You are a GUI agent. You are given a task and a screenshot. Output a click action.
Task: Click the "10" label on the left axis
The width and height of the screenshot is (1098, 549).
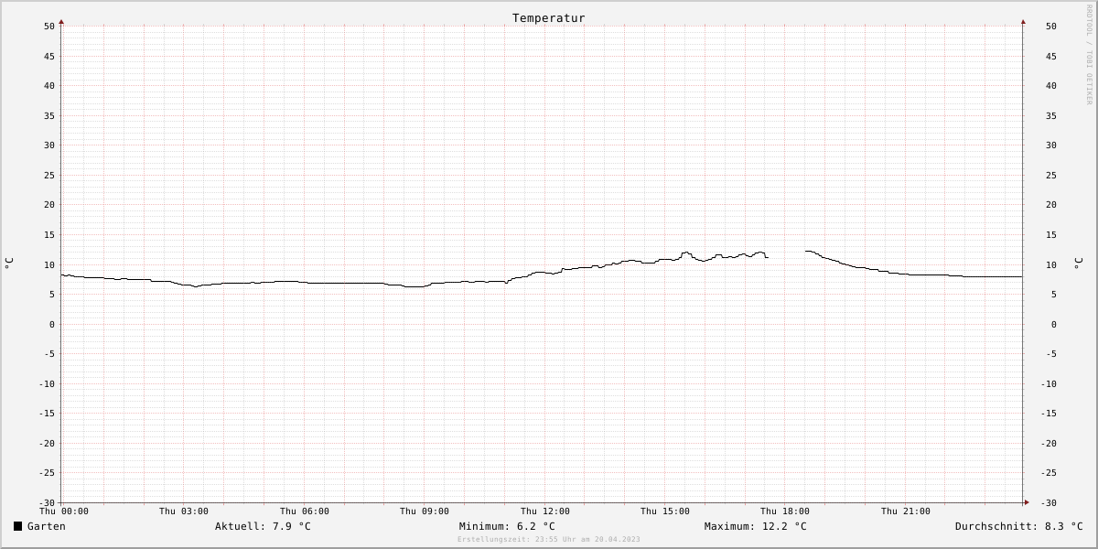point(49,265)
